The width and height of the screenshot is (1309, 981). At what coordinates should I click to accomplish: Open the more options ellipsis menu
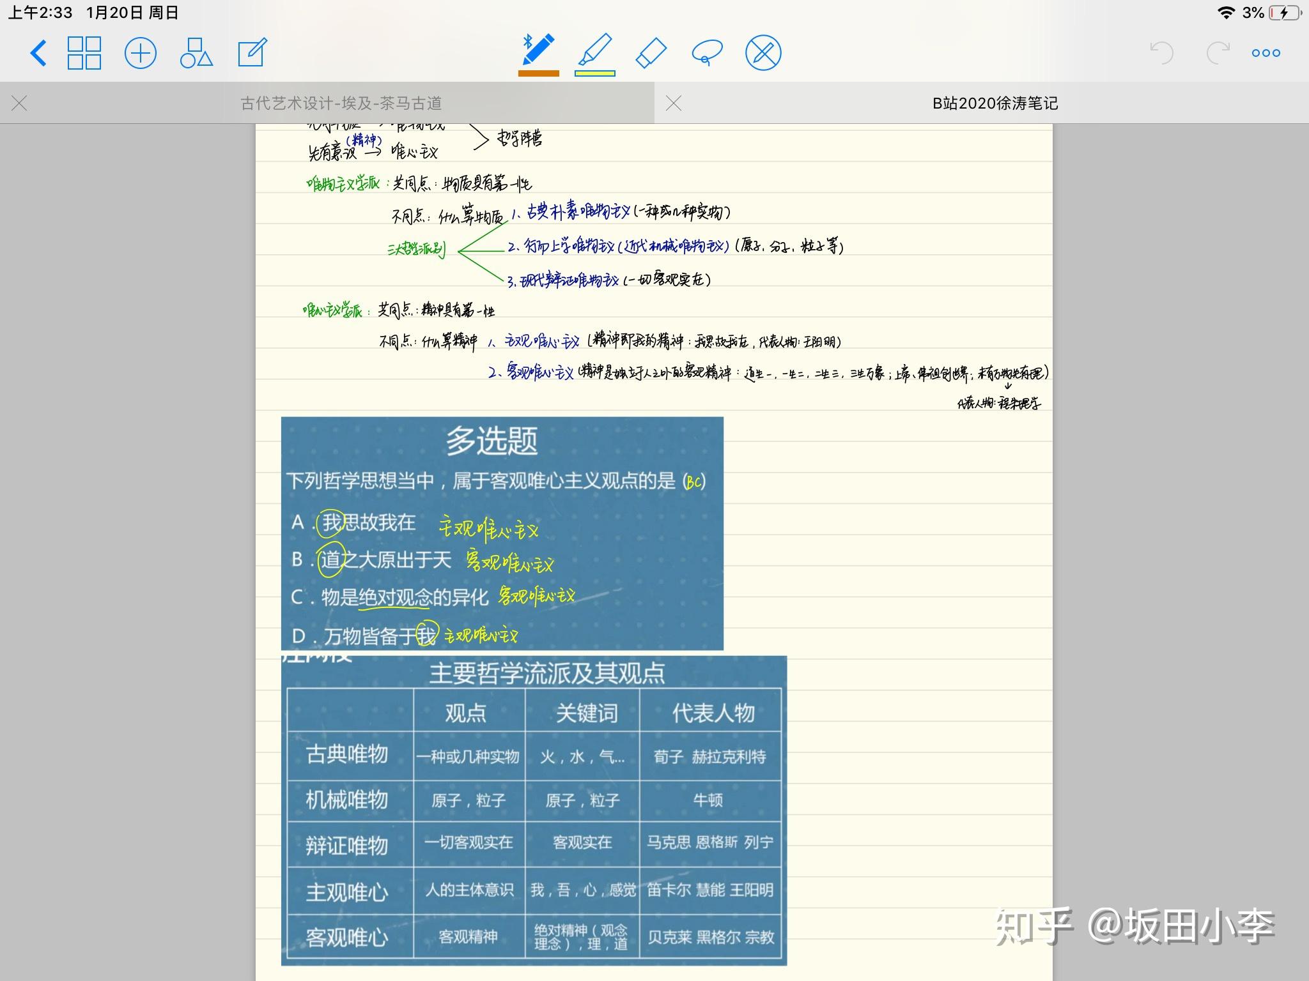click(1266, 53)
